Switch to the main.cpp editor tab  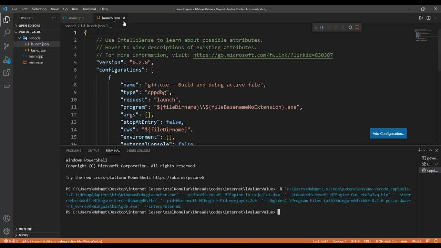pos(76,18)
